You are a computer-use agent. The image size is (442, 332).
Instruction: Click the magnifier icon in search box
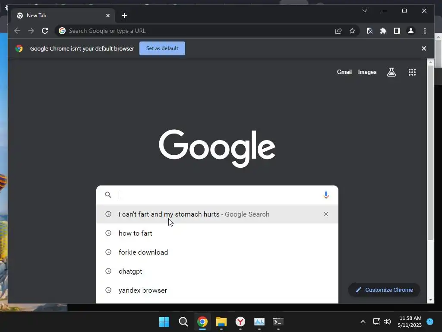(x=108, y=195)
